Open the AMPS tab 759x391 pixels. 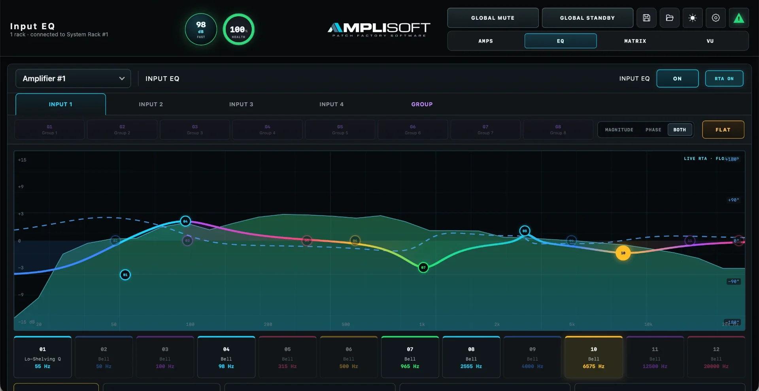[x=486, y=41]
